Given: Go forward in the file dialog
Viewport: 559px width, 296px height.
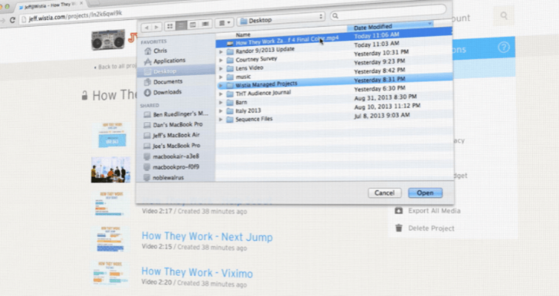Looking at the screenshot, I should [x=156, y=27].
